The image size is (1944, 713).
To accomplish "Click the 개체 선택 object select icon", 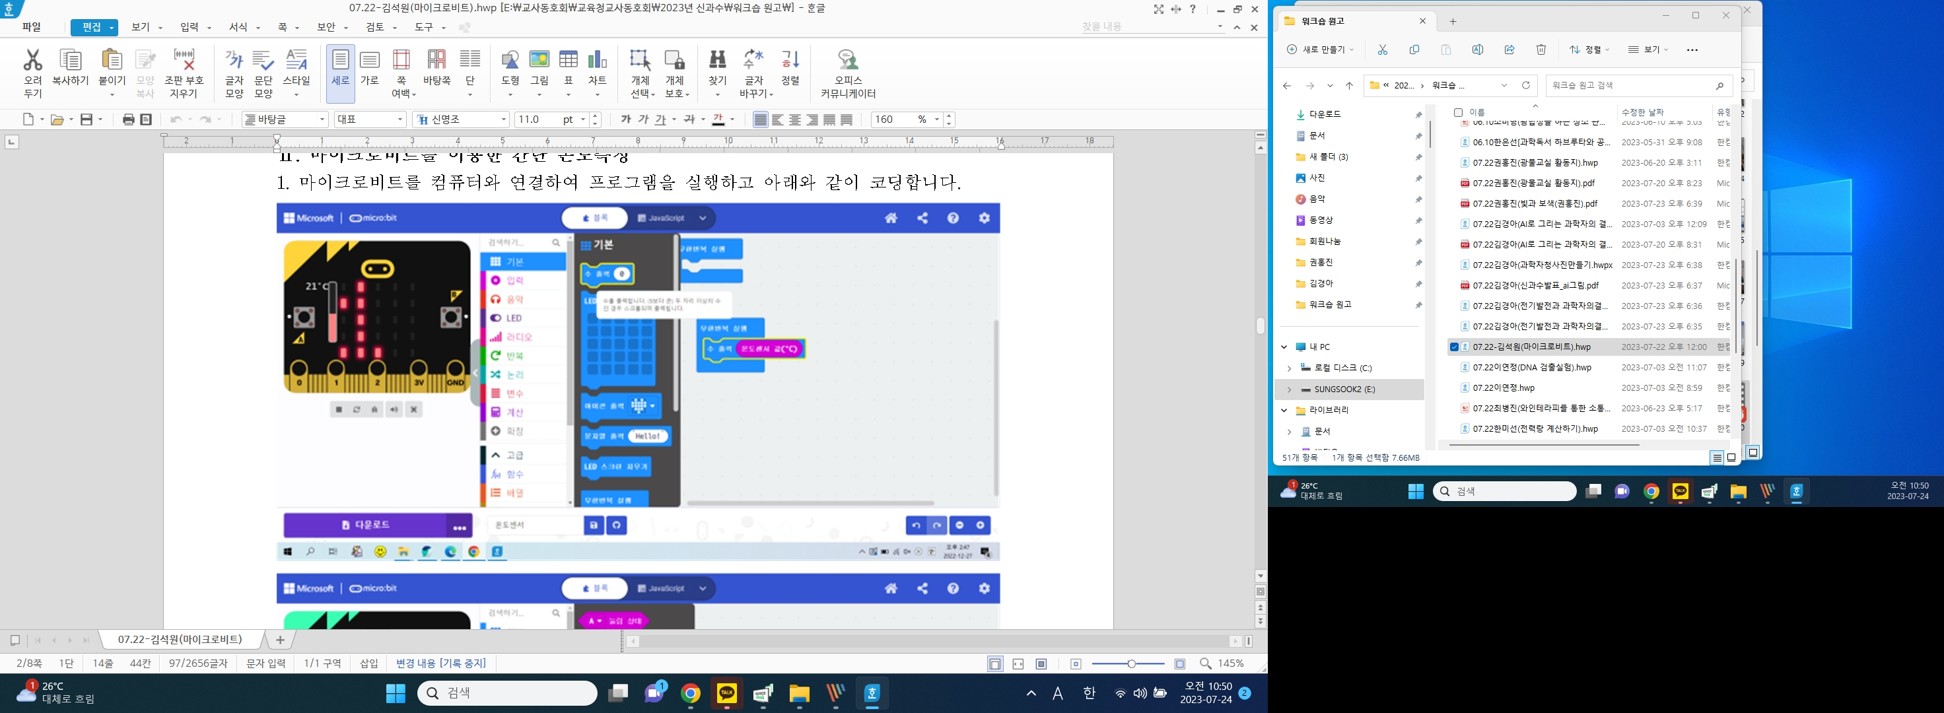I will 640,60.
